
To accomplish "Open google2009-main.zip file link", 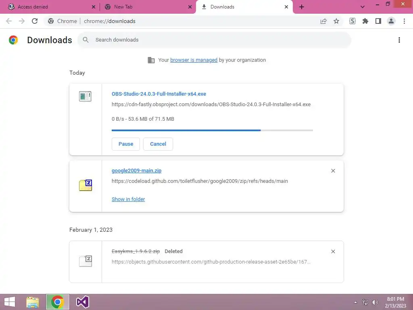I will click(136, 171).
